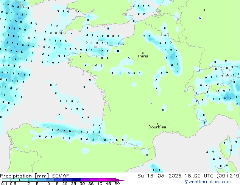240x185 pixels.
Task: Pick the 1–2 mm legend swatch
Action: pyautogui.click(x=24, y=180)
